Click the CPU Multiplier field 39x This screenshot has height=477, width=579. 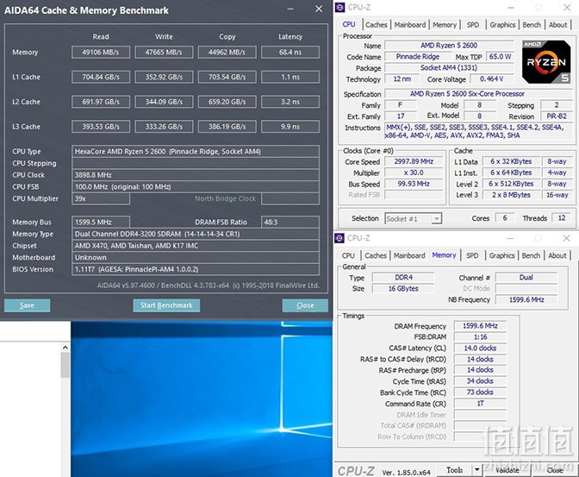101,198
